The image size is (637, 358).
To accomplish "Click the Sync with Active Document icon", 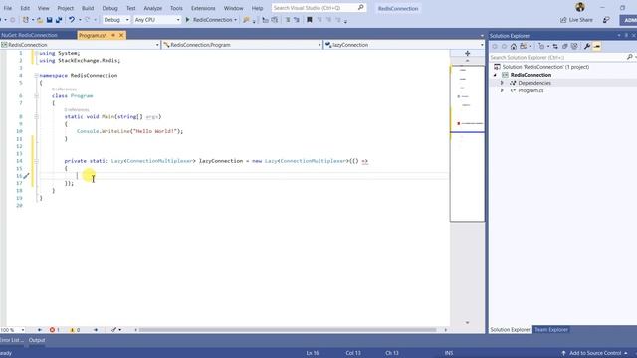I will coord(555,47).
